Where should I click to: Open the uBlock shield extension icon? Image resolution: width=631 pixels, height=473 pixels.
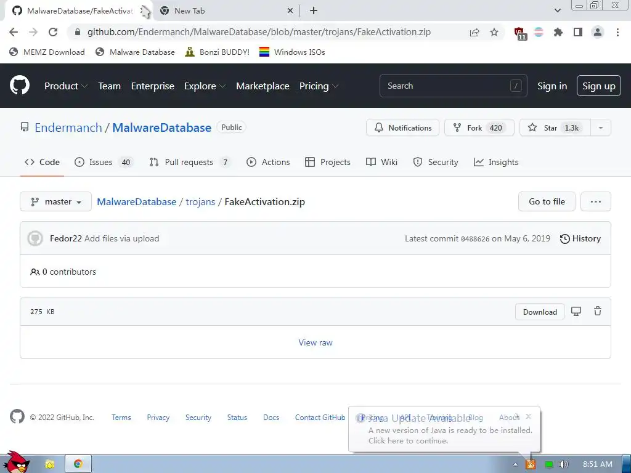pos(520,33)
